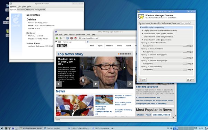Show the next Top News story arrow
The width and height of the screenshot is (208, 130).
[130, 84]
